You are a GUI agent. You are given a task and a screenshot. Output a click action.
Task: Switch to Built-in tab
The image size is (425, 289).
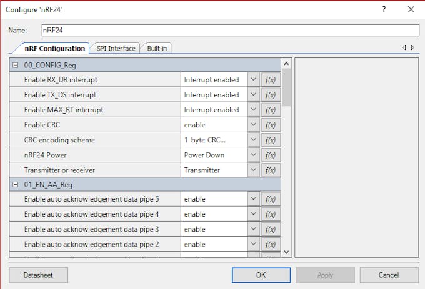point(157,49)
